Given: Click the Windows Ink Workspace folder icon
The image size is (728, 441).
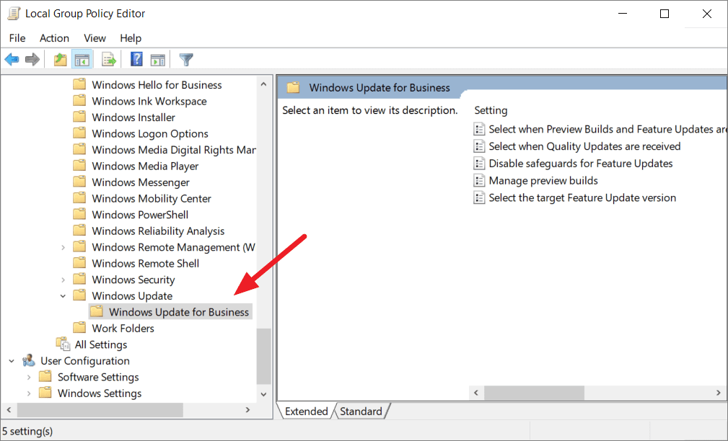Looking at the screenshot, I should click(x=79, y=101).
